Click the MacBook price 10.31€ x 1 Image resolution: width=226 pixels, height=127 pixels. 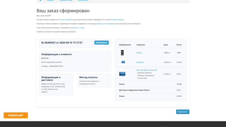(x=167, y=62)
